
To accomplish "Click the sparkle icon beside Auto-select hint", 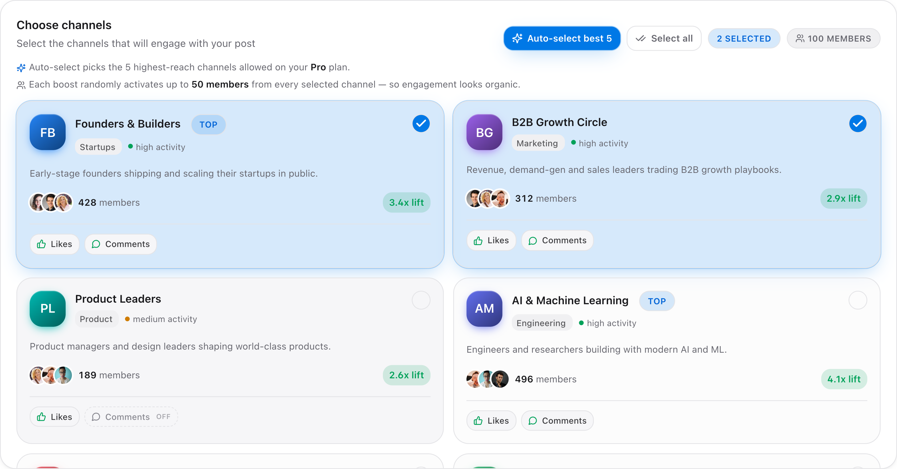I will pos(21,68).
